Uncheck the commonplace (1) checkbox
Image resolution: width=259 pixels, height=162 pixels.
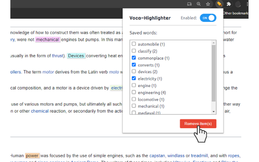[134, 58]
